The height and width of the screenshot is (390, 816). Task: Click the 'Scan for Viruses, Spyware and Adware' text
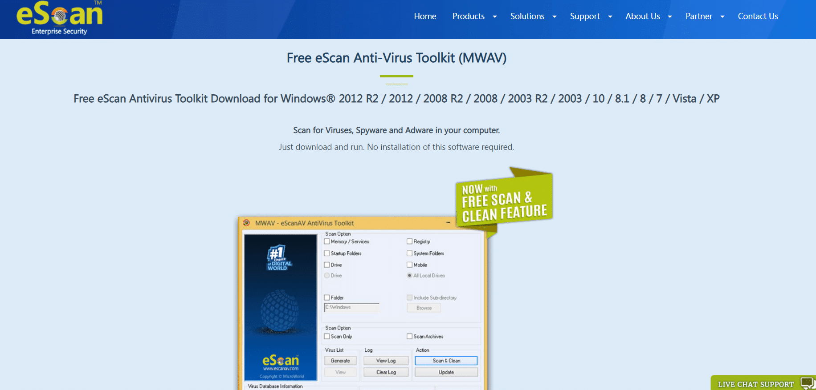click(396, 130)
